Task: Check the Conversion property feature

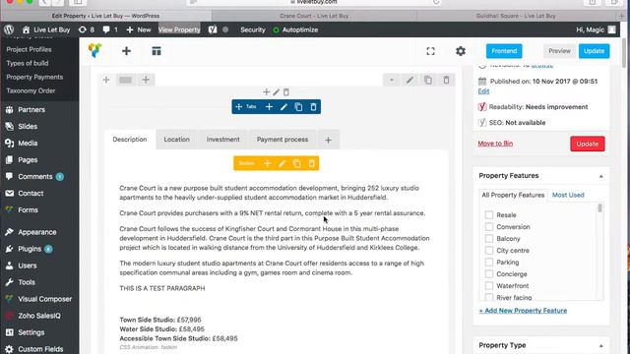Action: point(489,227)
